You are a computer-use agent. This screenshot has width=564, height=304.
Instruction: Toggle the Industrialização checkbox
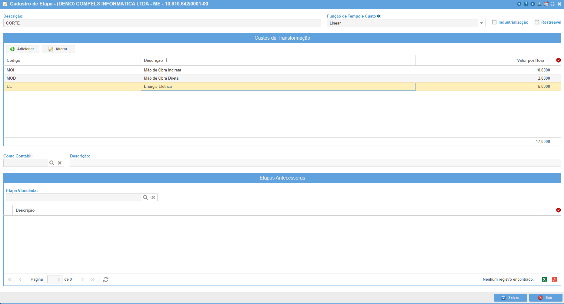coord(494,22)
